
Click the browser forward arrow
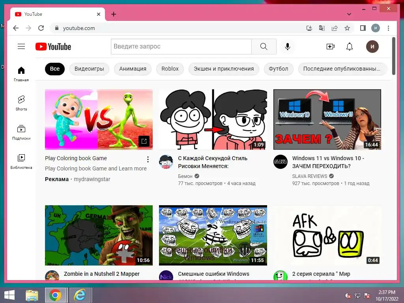pos(28,28)
